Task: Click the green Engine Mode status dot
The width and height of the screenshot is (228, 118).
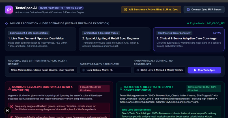Action: pos(188,23)
